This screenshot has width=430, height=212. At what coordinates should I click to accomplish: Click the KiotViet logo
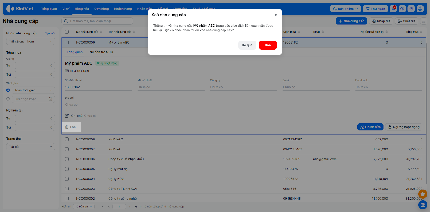pos(20,9)
